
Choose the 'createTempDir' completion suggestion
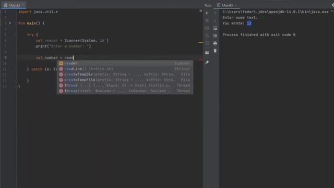click(x=125, y=74)
